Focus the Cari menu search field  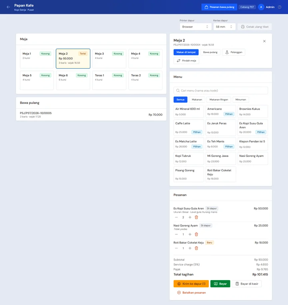click(221, 90)
